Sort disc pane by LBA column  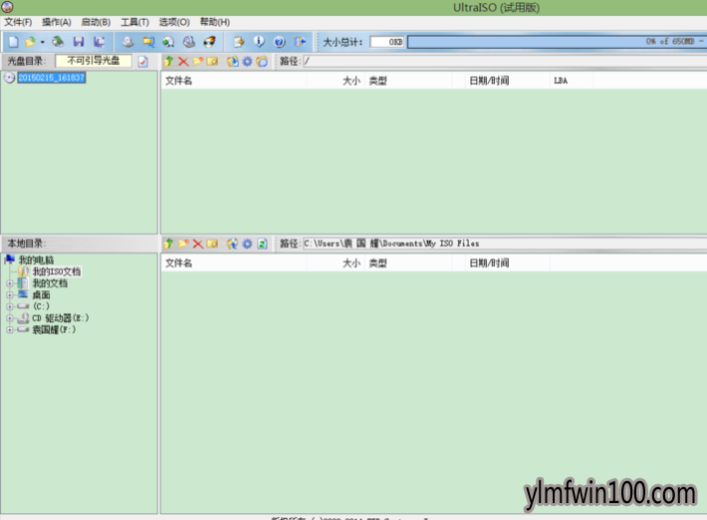pyautogui.click(x=572, y=81)
